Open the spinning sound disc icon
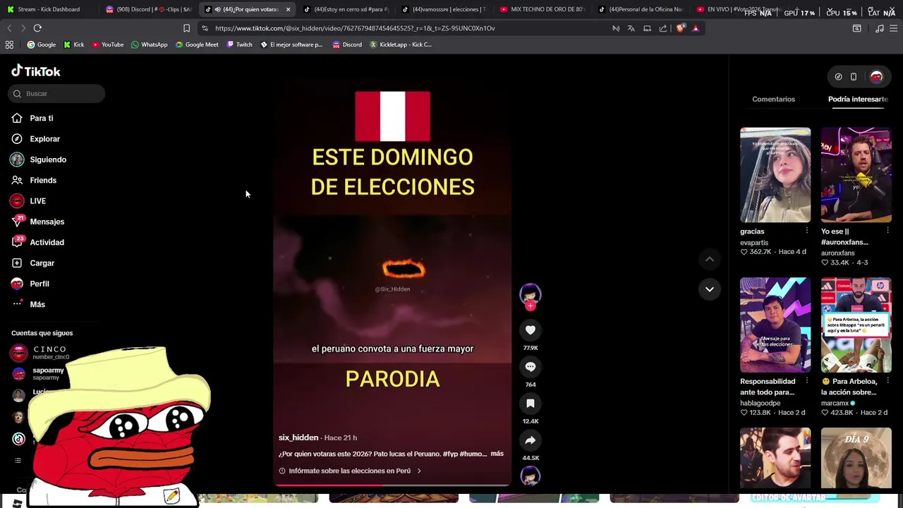 pos(531,476)
